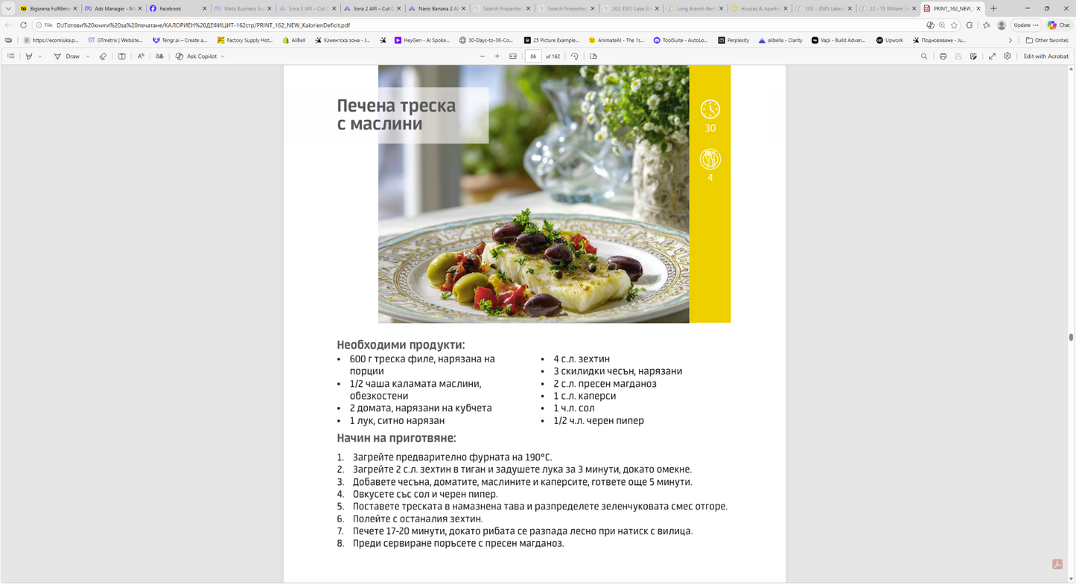
Task: Open the Ask Copilot dropdown arrow
Action: pyautogui.click(x=223, y=57)
